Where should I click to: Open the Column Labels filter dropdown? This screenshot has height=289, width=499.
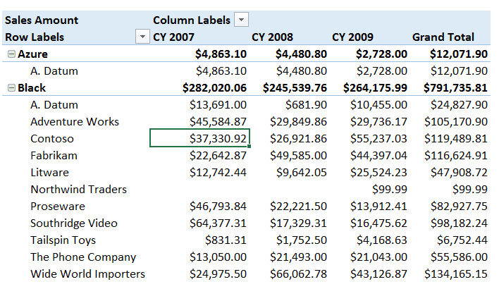pos(241,20)
